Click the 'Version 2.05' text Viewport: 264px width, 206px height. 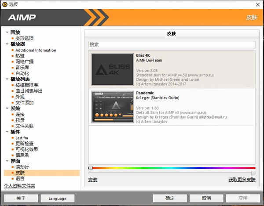coord(147,71)
